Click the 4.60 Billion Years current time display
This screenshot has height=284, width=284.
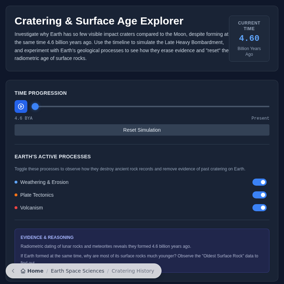(x=249, y=38)
